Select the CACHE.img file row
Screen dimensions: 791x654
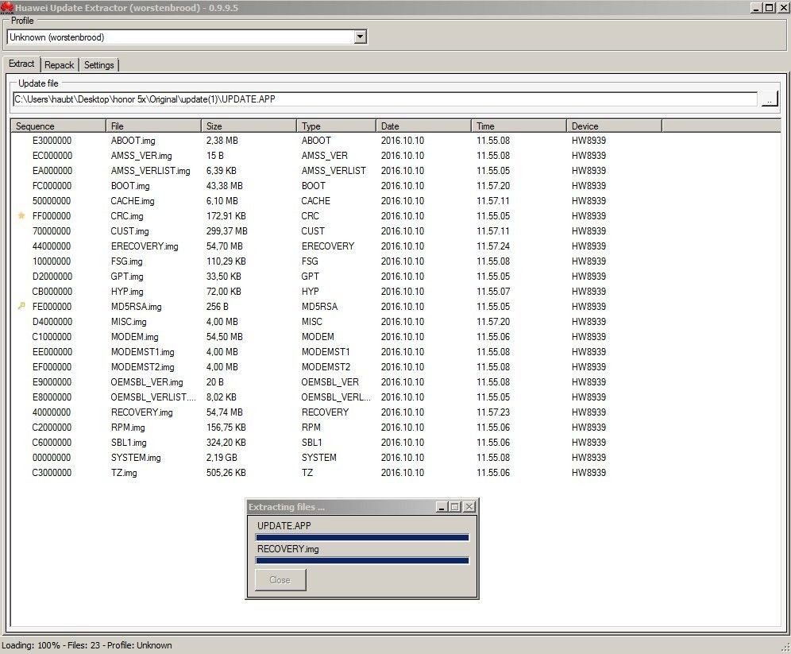click(x=337, y=201)
